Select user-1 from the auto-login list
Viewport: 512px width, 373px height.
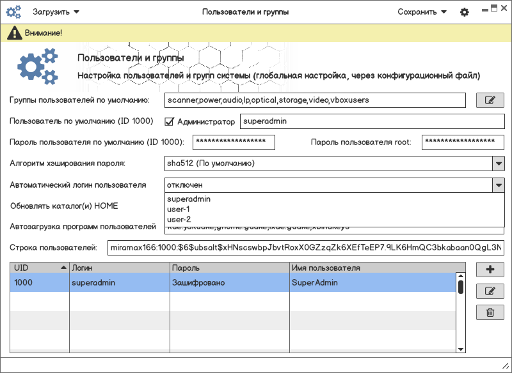pos(179,209)
